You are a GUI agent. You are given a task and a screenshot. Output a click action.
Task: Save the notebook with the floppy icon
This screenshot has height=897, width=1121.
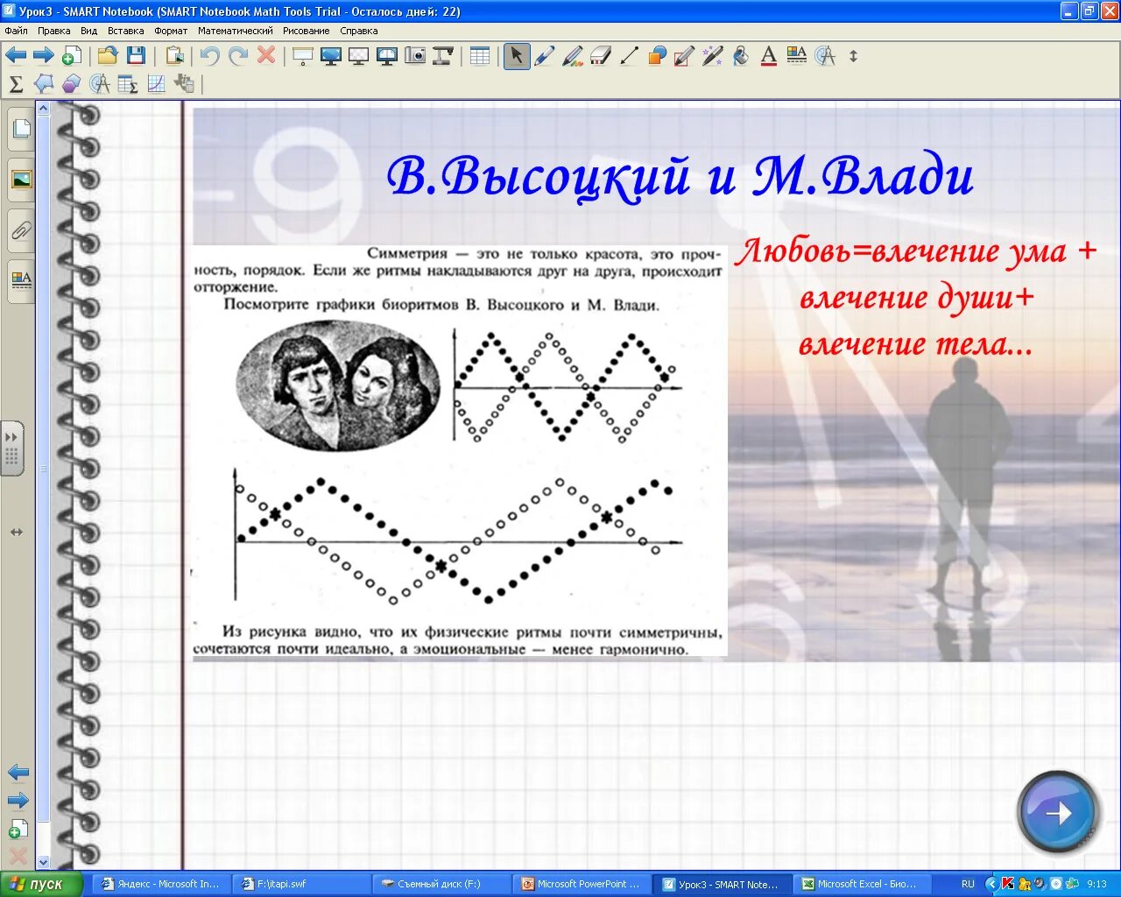[136, 56]
